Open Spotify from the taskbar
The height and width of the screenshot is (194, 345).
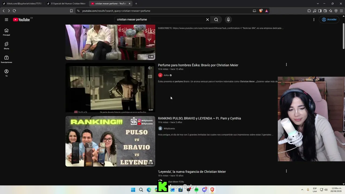[196, 190]
